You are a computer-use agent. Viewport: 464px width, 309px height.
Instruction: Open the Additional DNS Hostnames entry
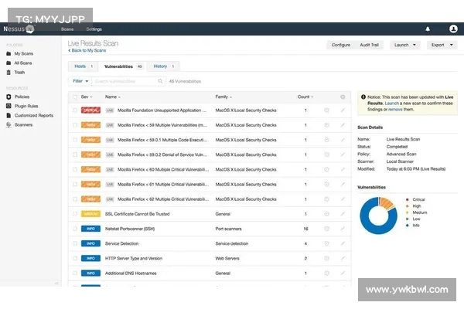click(131, 273)
